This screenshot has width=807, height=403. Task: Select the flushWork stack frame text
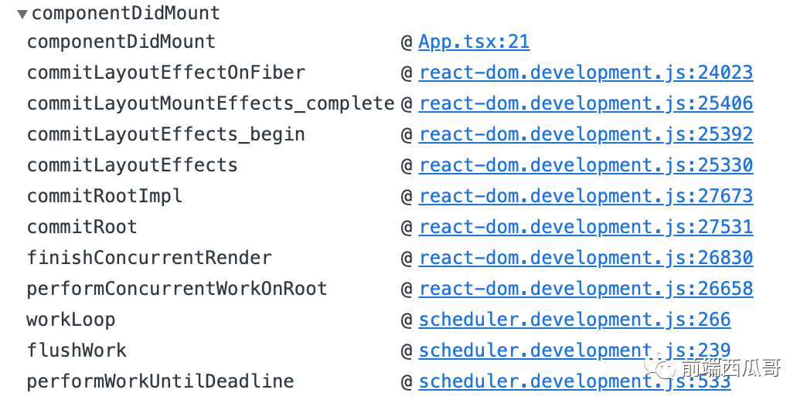point(77,350)
